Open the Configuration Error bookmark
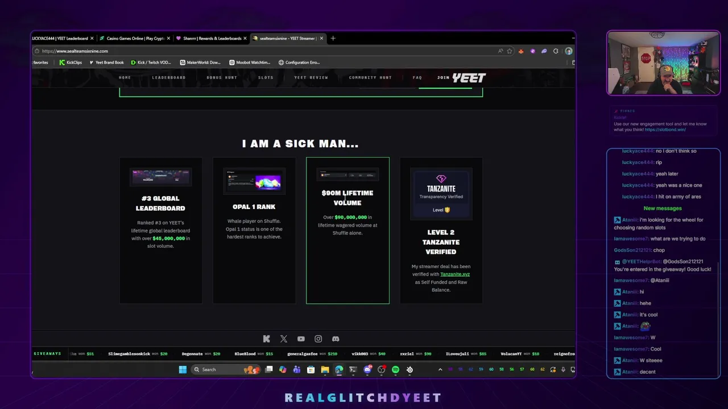 [x=299, y=62]
